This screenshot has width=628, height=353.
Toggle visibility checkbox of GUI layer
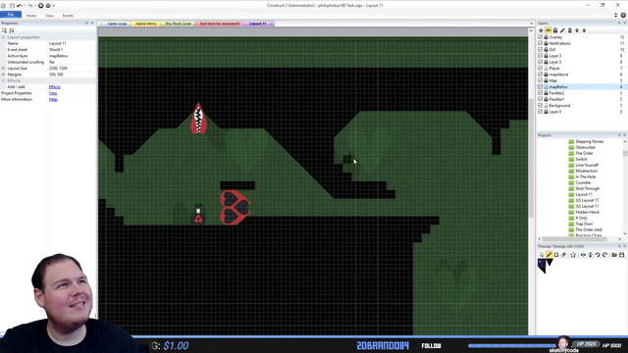point(541,50)
